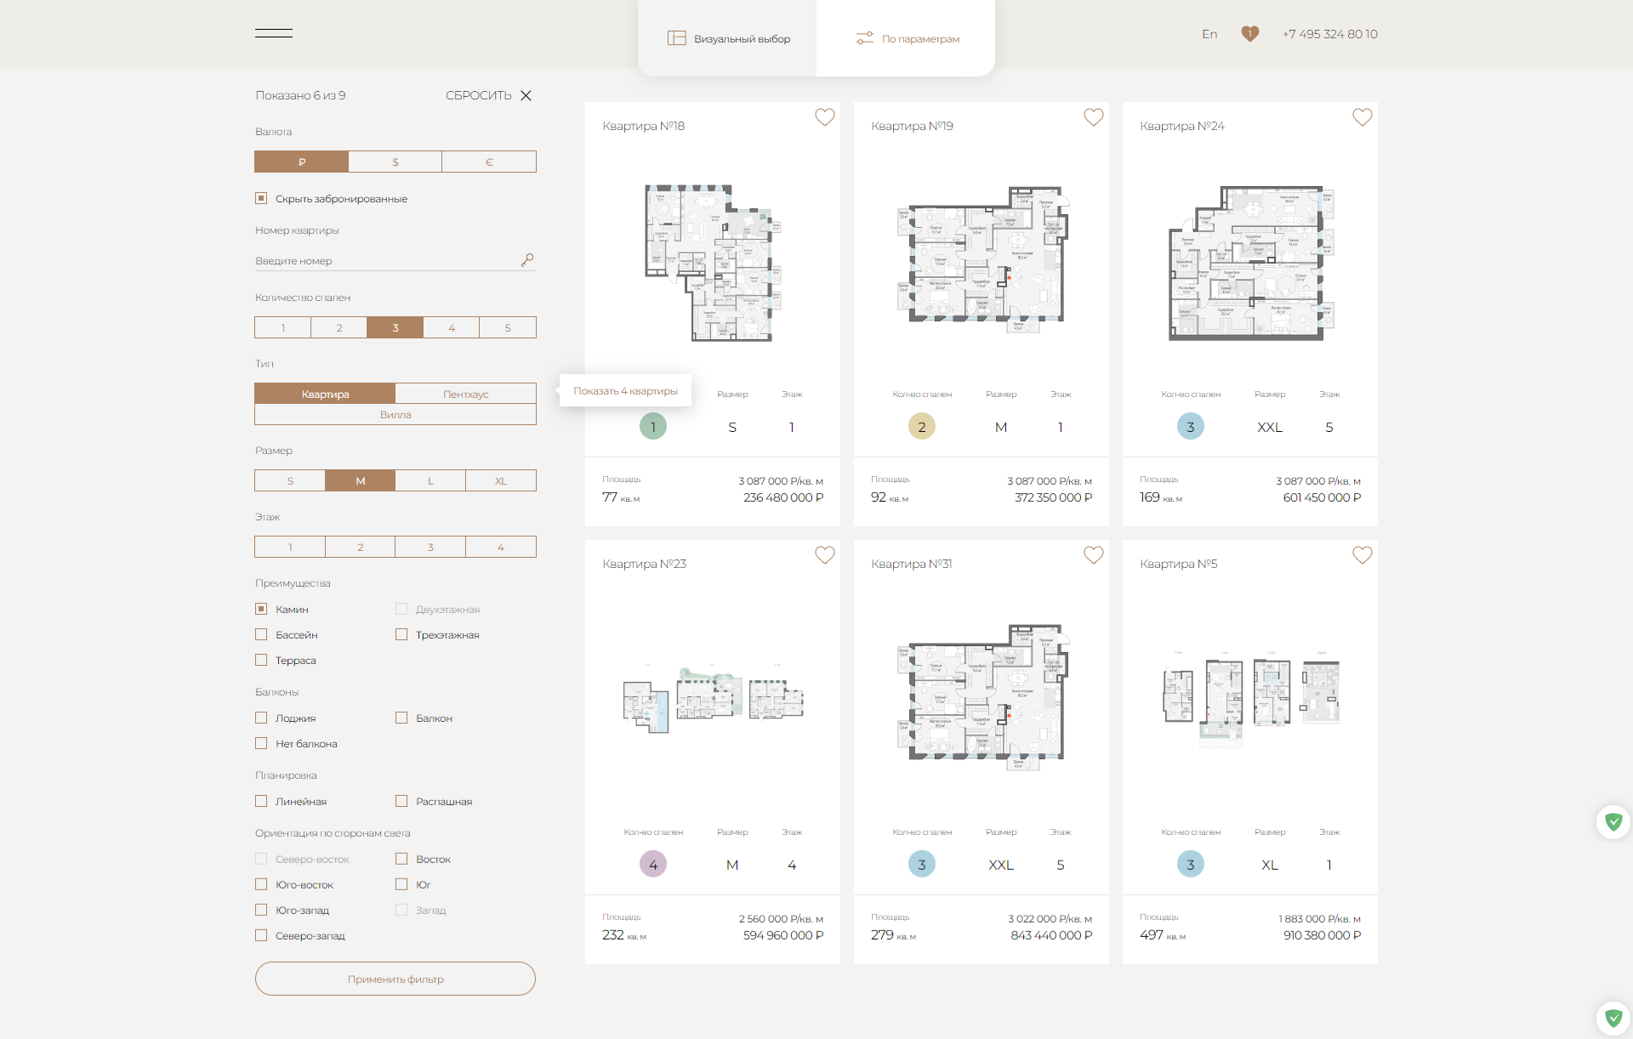Viewport: 1633px width, 1039px height.
Task: Uncheck 'Скрыть забронированные' checkbox
Action: click(x=261, y=198)
